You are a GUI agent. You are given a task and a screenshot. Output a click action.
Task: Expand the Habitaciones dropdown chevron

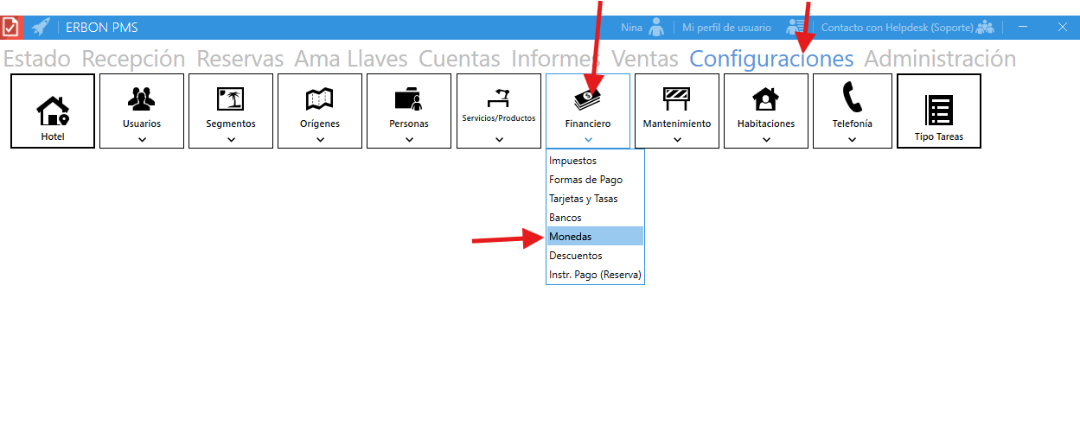tap(766, 139)
